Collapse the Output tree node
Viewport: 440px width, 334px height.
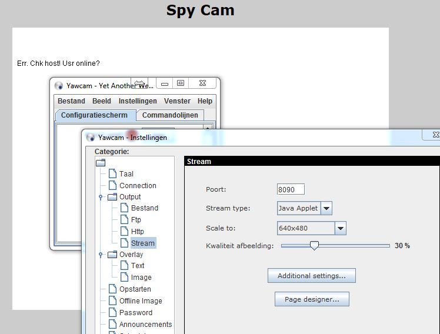tap(101, 197)
